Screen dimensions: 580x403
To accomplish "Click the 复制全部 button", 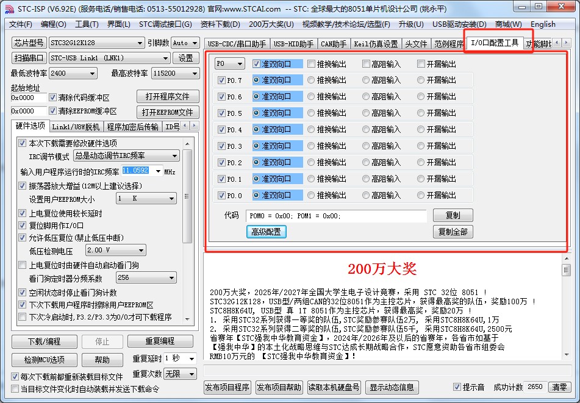I will [x=453, y=232].
